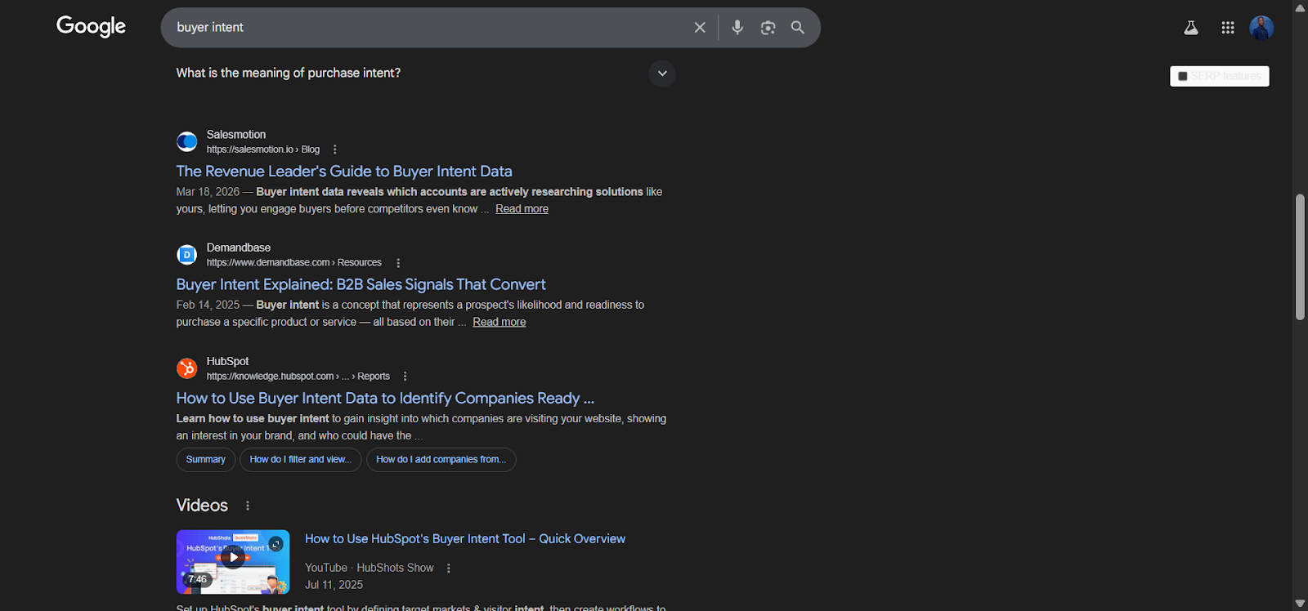Click the scrollbar up arrow

pyautogui.click(x=1300, y=7)
